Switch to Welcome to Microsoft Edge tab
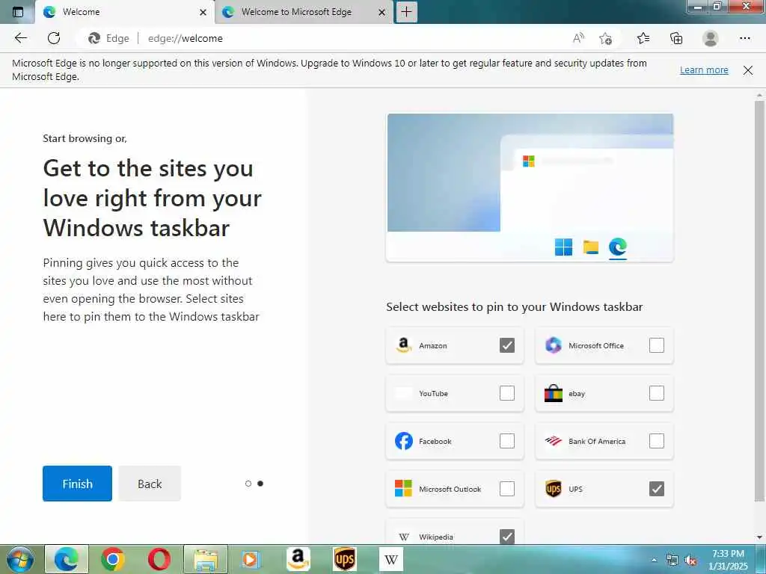The height and width of the screenshot is (574, 766). coord(303,12)
